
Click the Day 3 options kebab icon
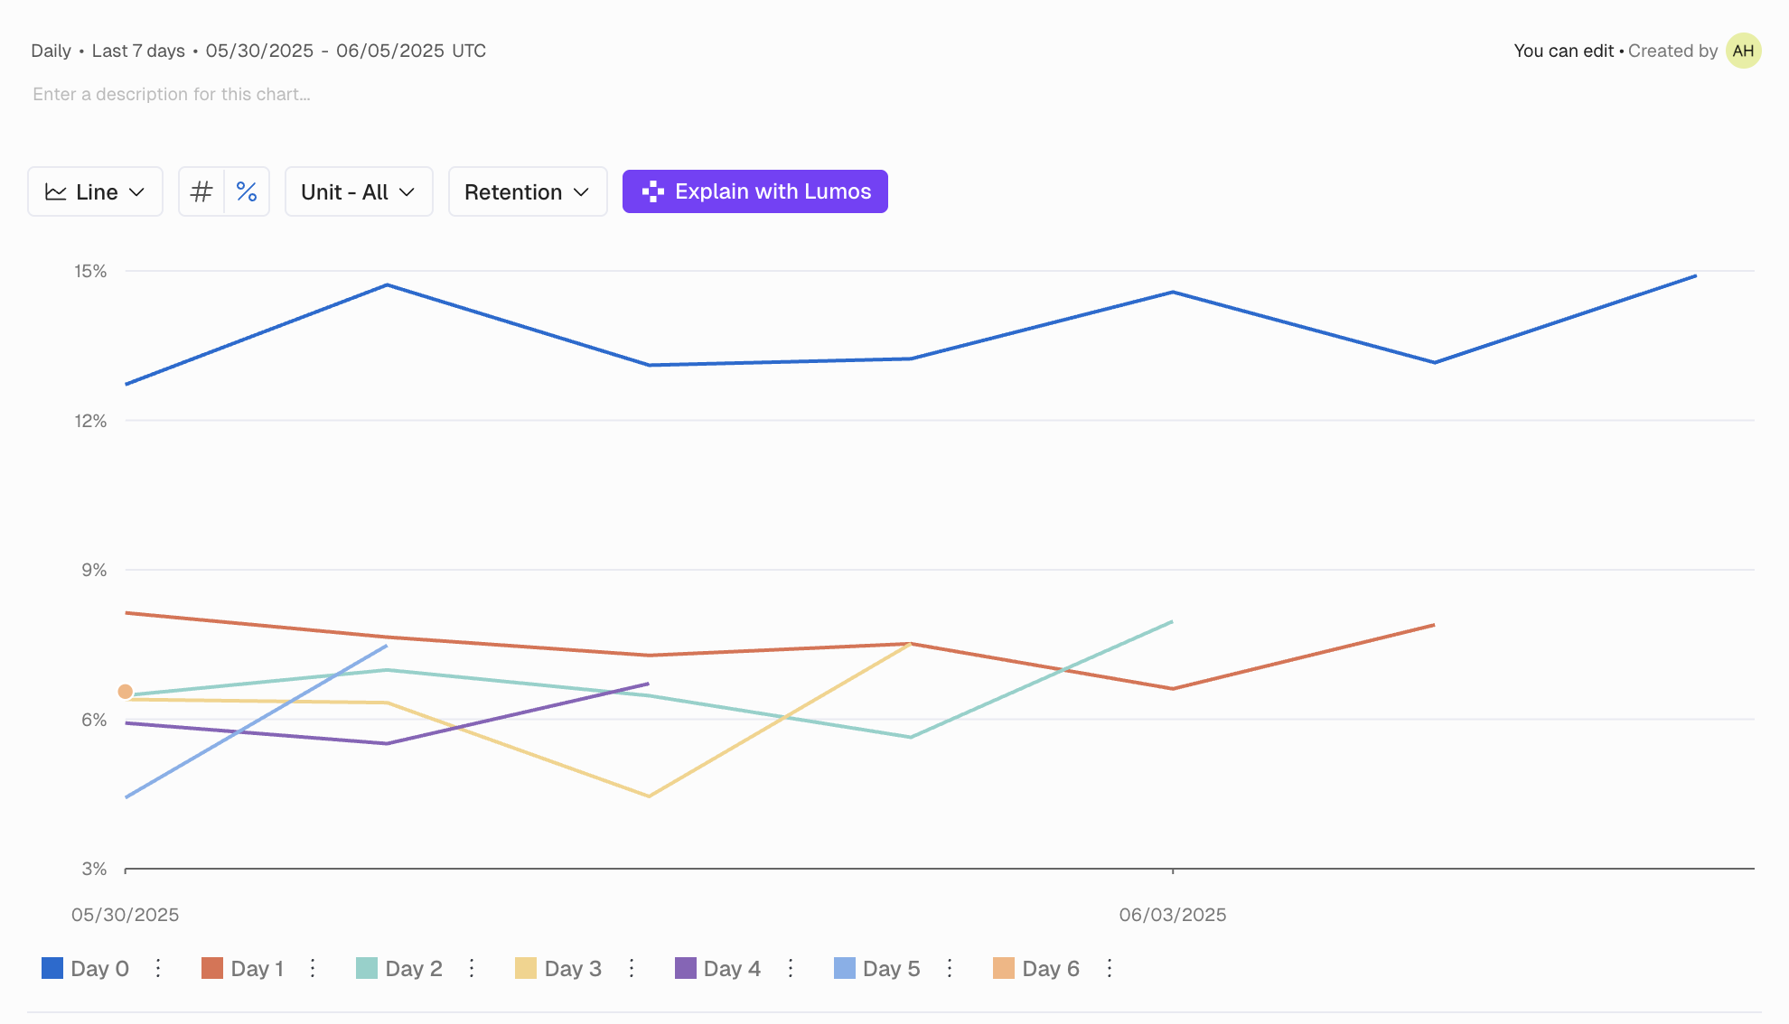point(632,968)
